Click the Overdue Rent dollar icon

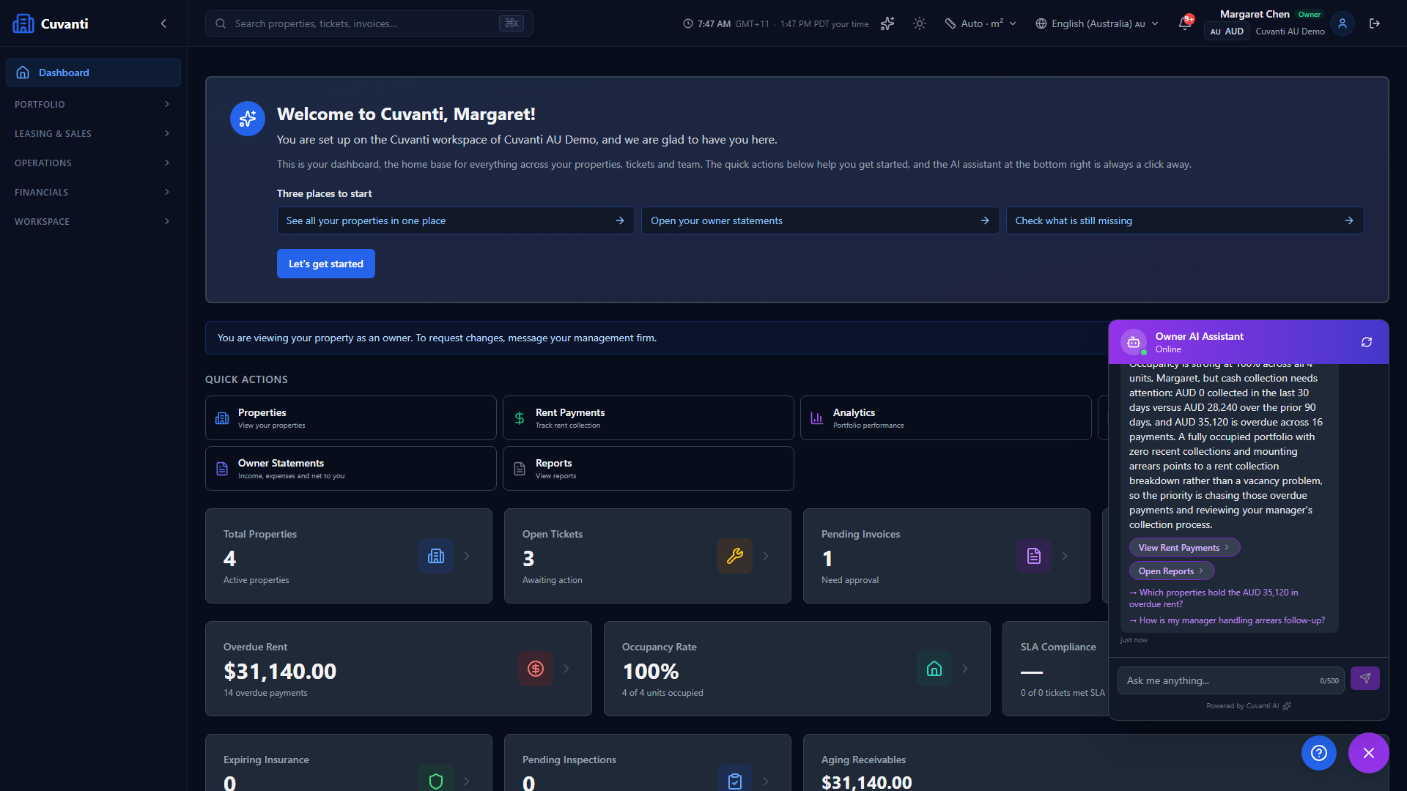click(x=536, y=669)
